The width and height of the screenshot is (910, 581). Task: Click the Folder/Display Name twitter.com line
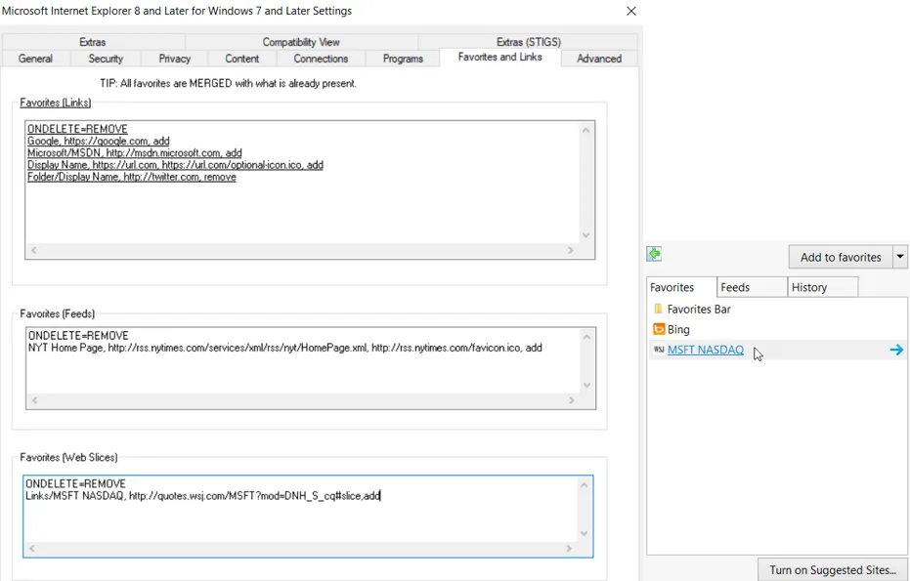[x=132, y=177]
